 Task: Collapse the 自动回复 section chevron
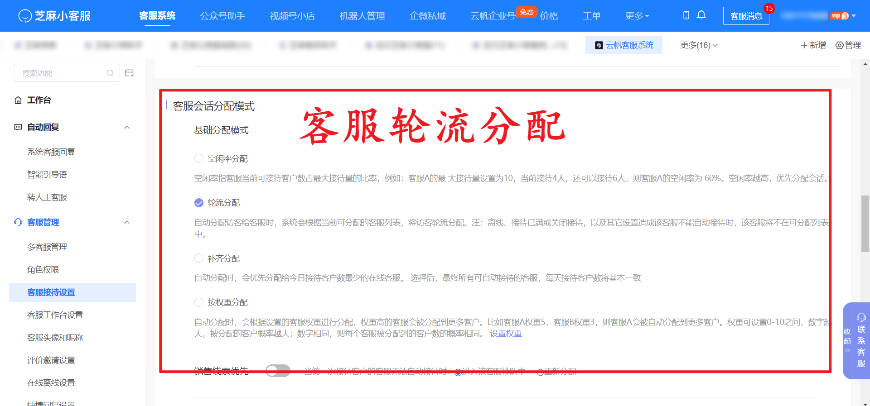click(127, 127)
